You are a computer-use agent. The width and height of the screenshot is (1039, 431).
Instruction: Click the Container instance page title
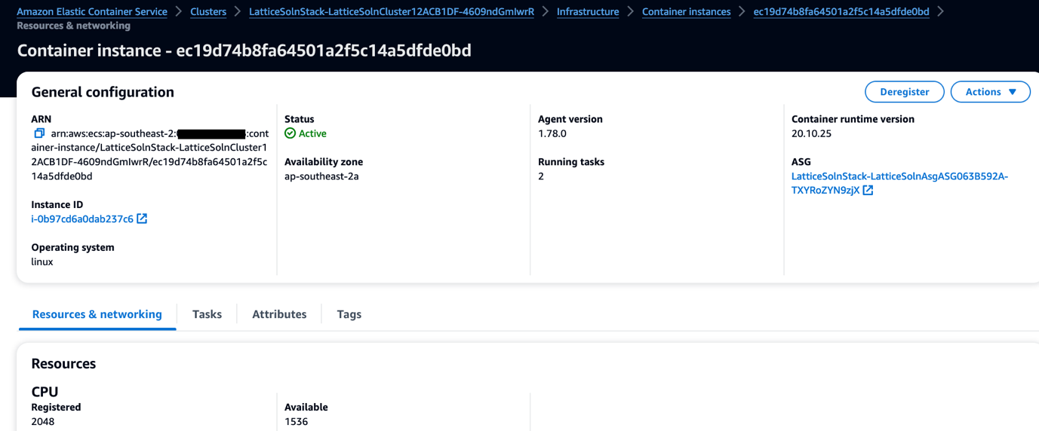pyautogui.click(x=244, y=50)
